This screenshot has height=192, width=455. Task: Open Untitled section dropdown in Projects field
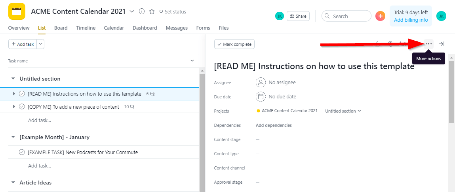[343, 111]
